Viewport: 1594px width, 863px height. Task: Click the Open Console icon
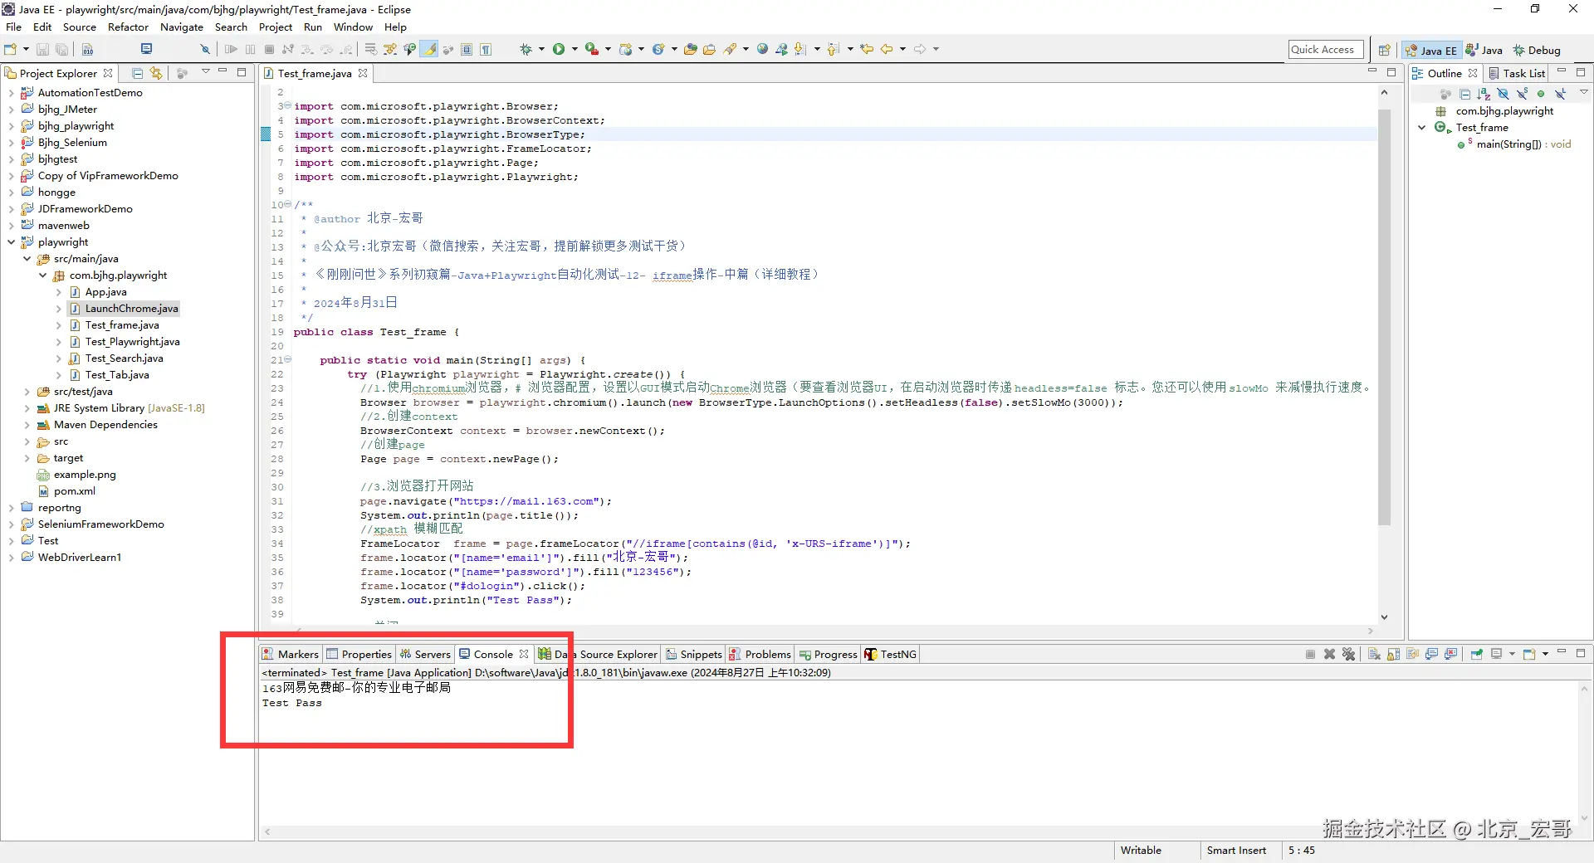(1529, 654)
